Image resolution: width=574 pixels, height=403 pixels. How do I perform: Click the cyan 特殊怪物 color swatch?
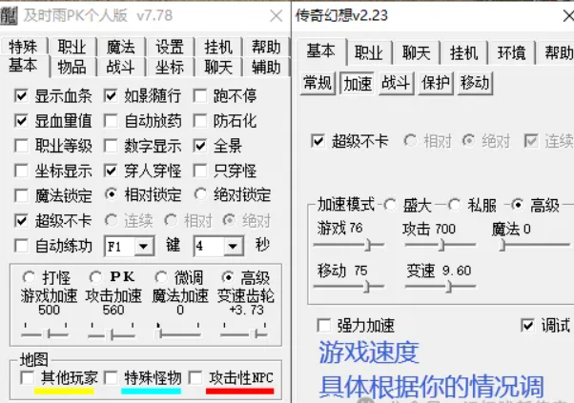(x=151, y=391)
